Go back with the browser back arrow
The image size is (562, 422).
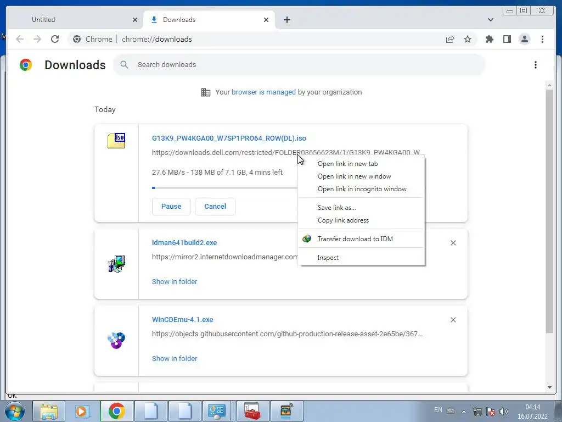(x=20, y=39)
